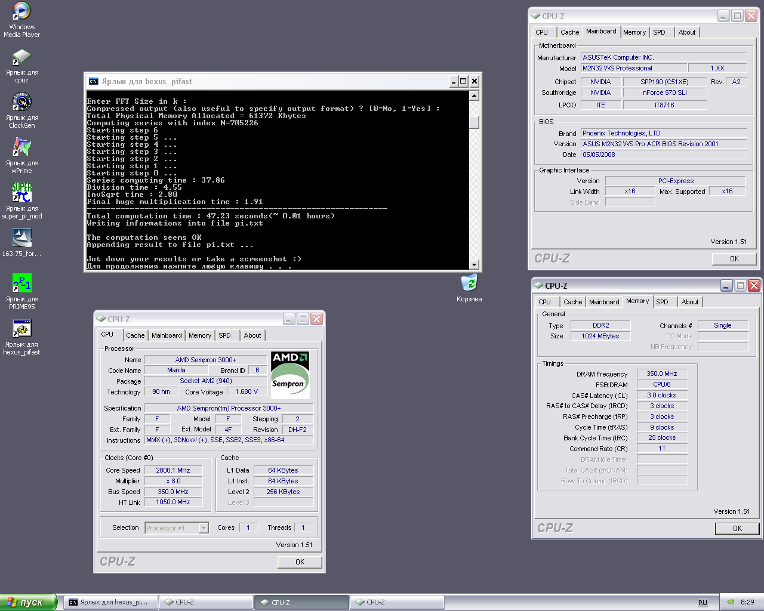Open the пуск Start menu button
Screen dimensions: 764x611
pos(28,602)
